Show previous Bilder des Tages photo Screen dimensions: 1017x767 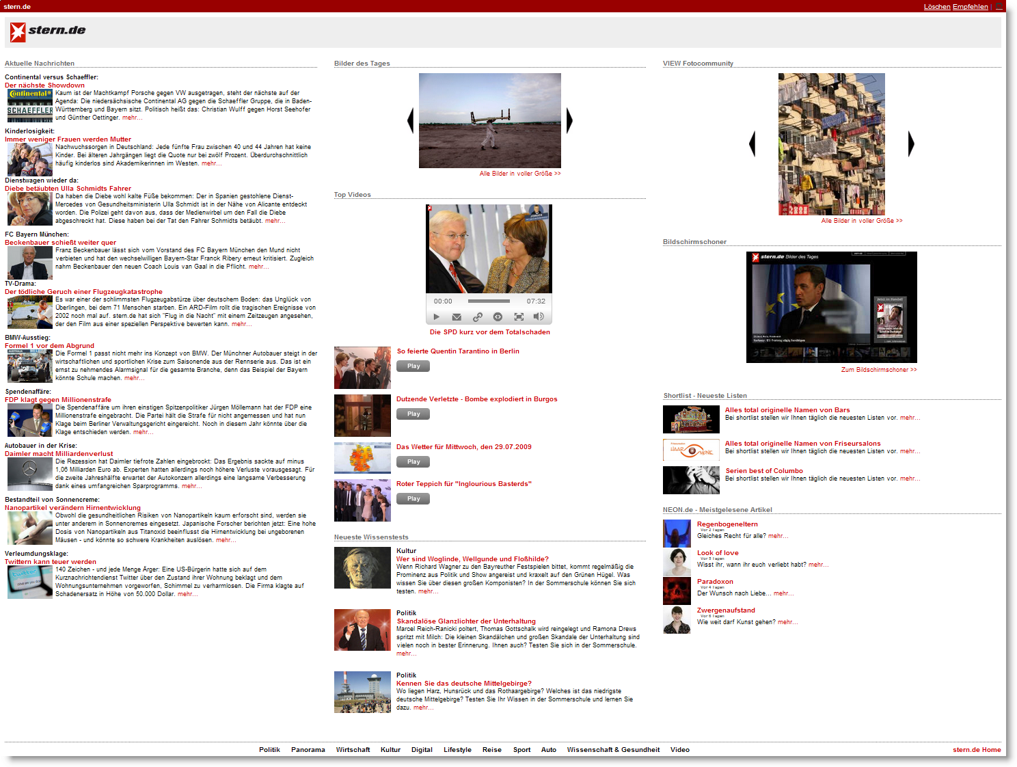(x=411, y=120)
